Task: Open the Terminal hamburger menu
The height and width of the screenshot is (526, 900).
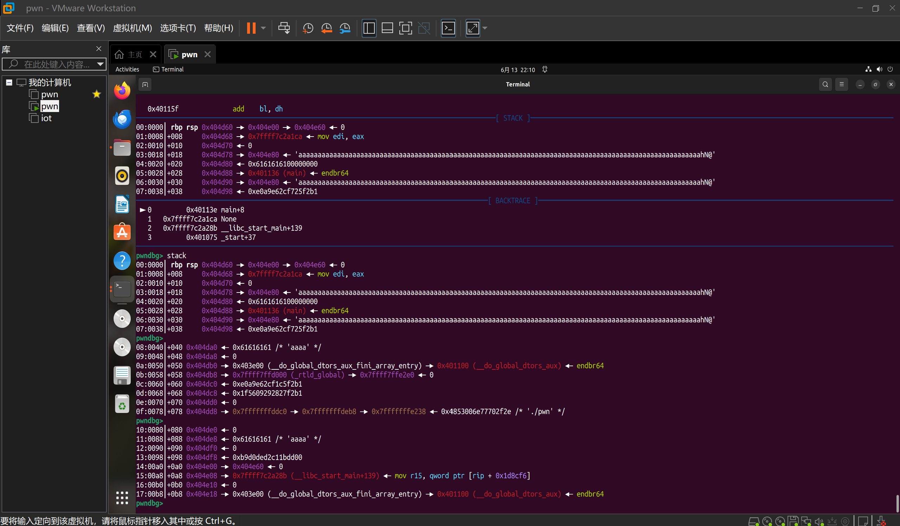Action: tap(842, 85)
